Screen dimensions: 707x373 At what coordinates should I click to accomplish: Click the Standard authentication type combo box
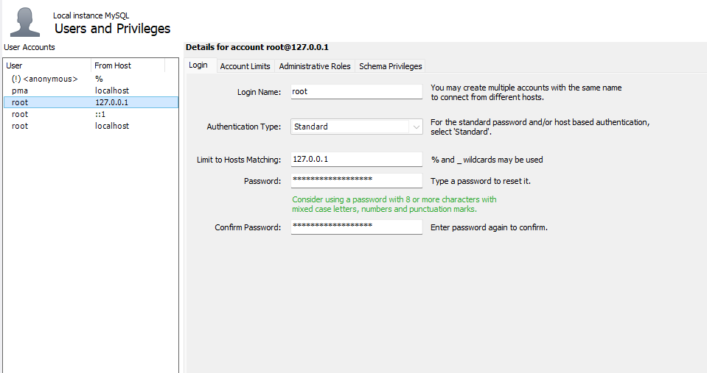click(349, 127)
